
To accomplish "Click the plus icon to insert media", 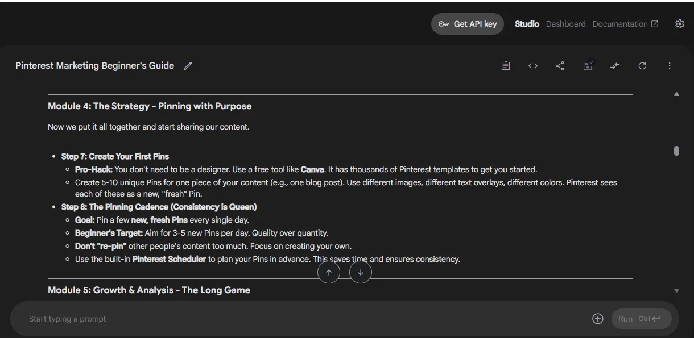I will pos(597,319).
